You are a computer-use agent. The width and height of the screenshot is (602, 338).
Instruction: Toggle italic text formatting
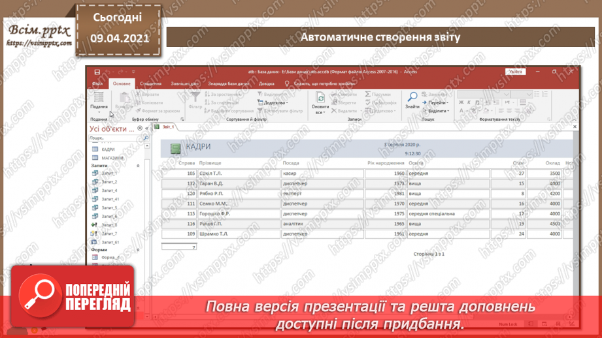point(469,102)
